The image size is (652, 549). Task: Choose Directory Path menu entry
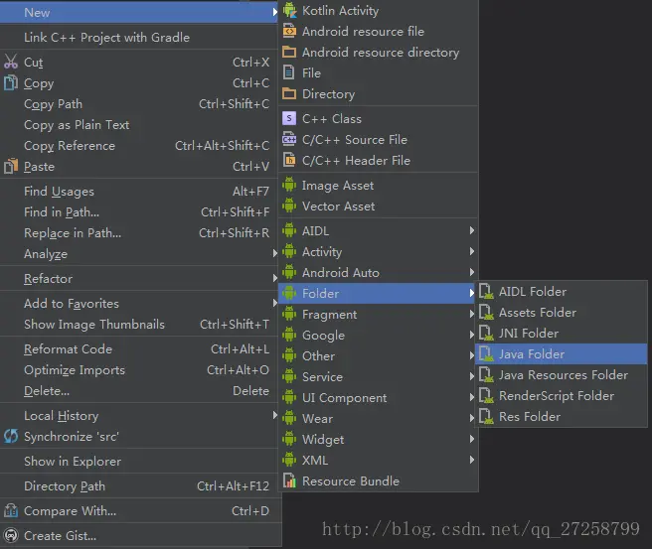point(139,485)
